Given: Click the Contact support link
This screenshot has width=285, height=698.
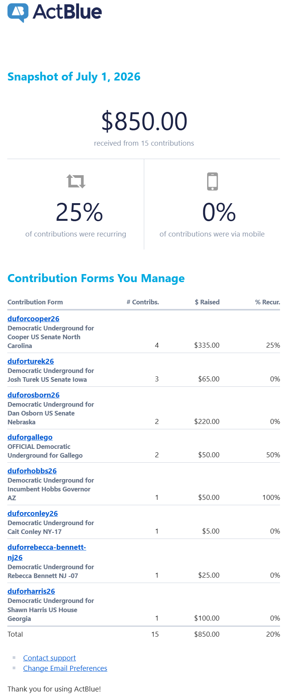Looking at the screenshot, I should tap(49, 658).
